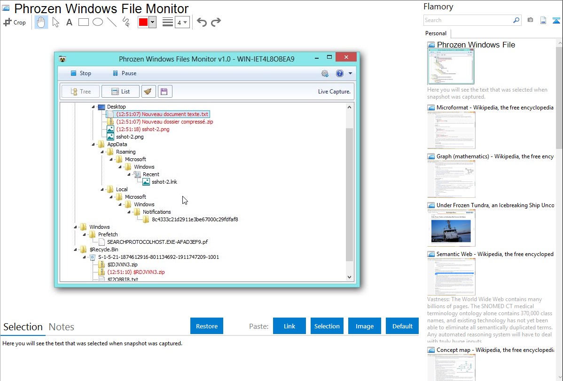The height and width of the screenshot is (381, 563).
Task: Open the Phrozen Windows File snapshot title
Action: (476, 45)
